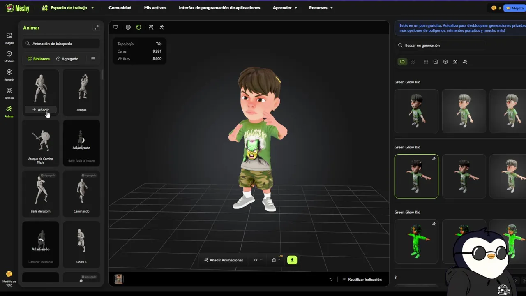The image size is (526, 296).
Task: Open the Aprender dropdown menu
Action: tap(285, 8)
